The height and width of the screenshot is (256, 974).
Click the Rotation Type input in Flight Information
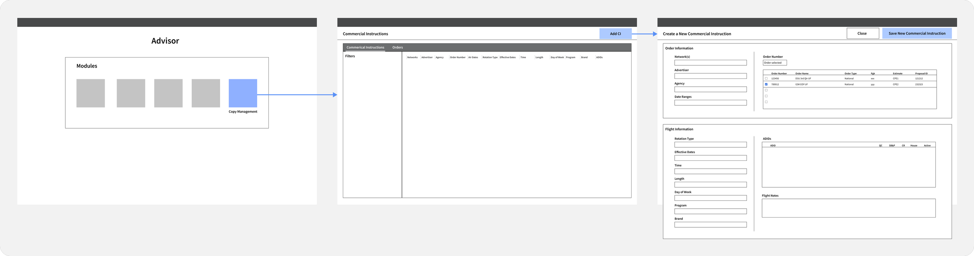pos(710,145)
